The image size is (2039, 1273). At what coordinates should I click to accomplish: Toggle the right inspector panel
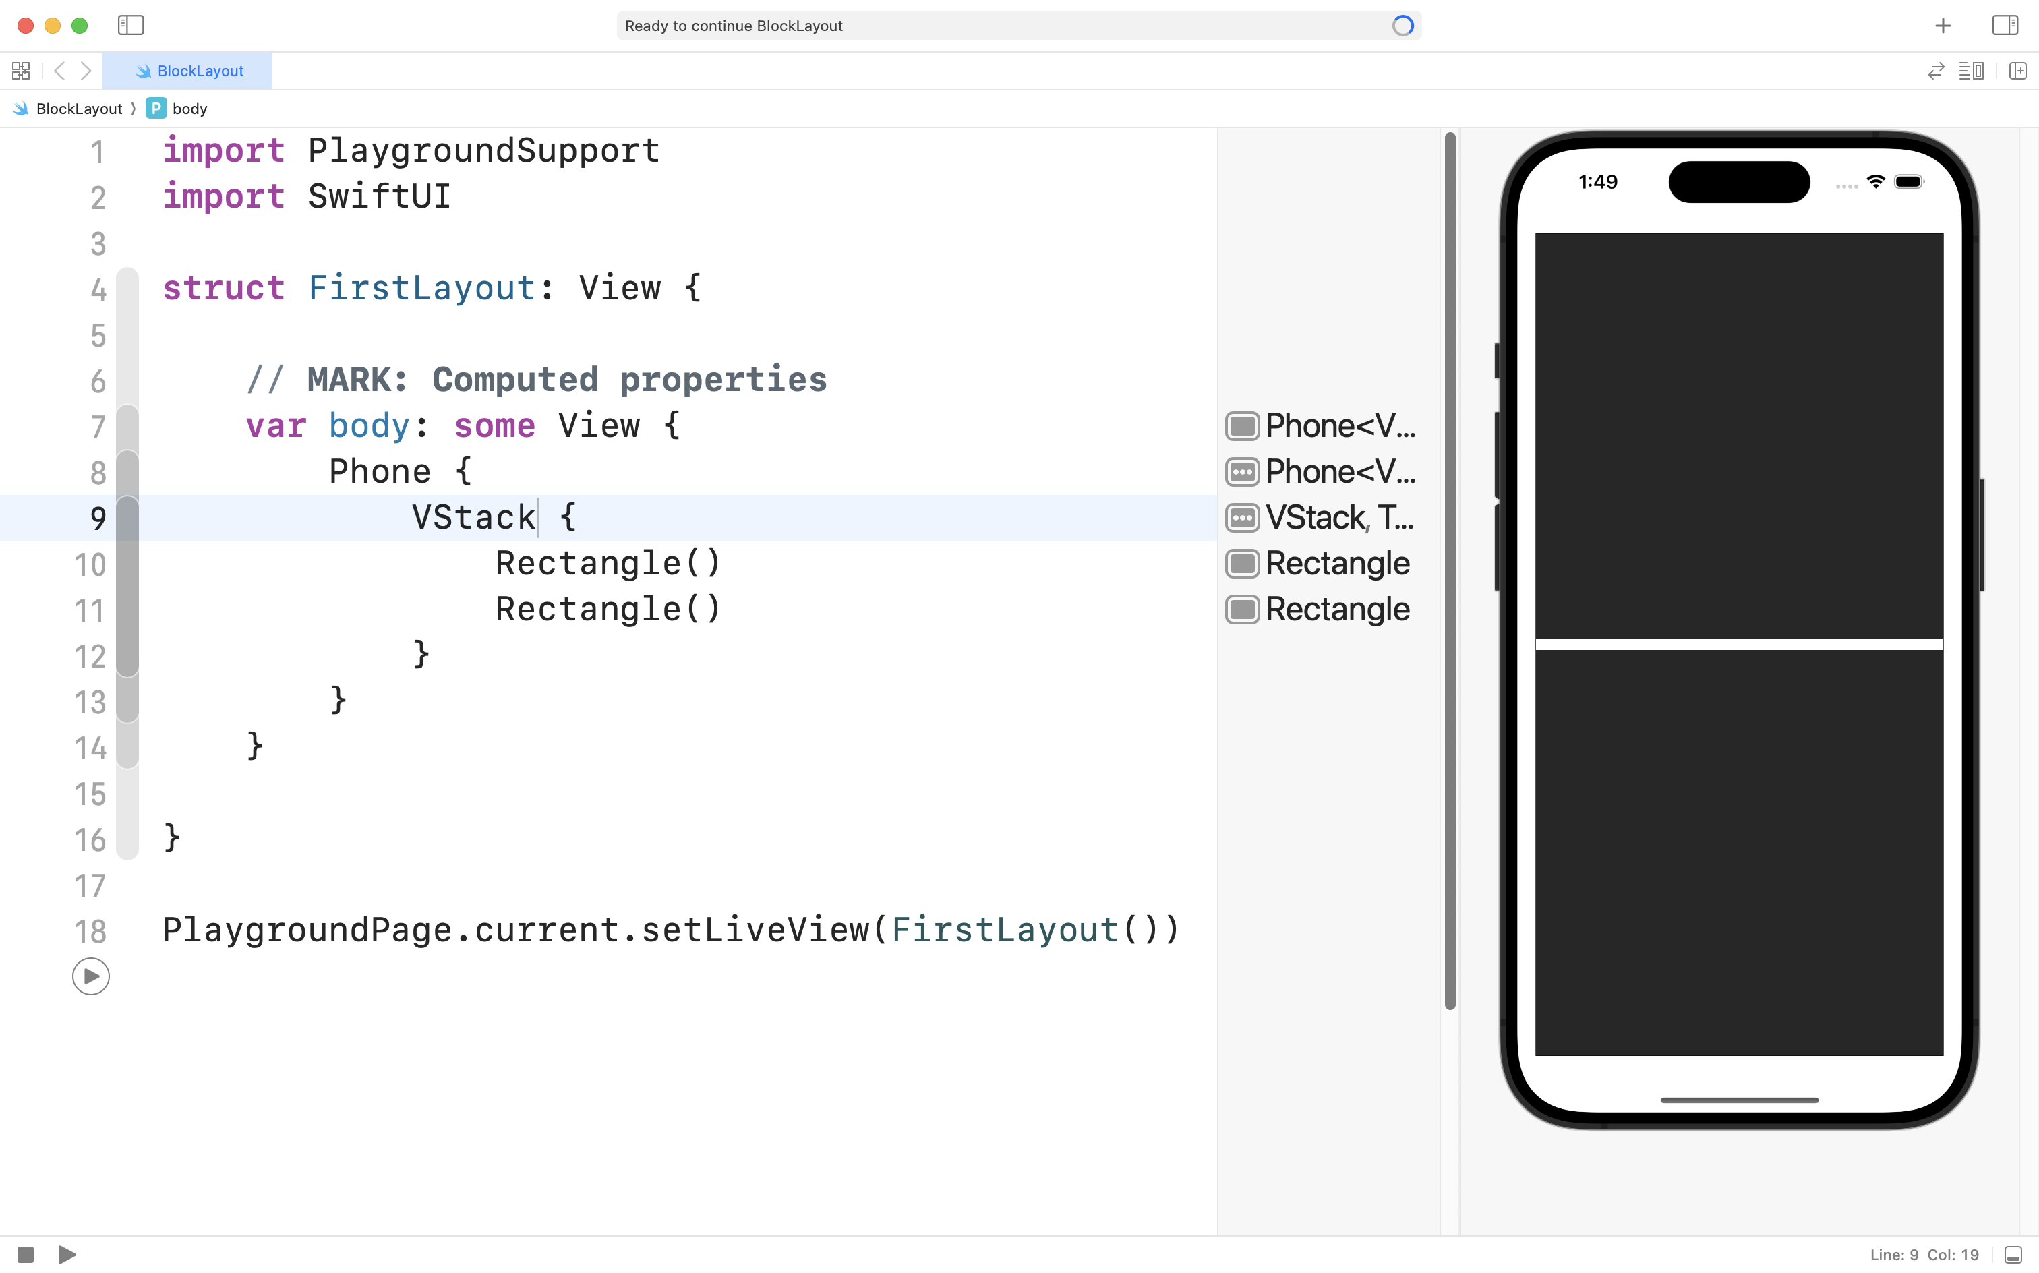(2005, 25)
